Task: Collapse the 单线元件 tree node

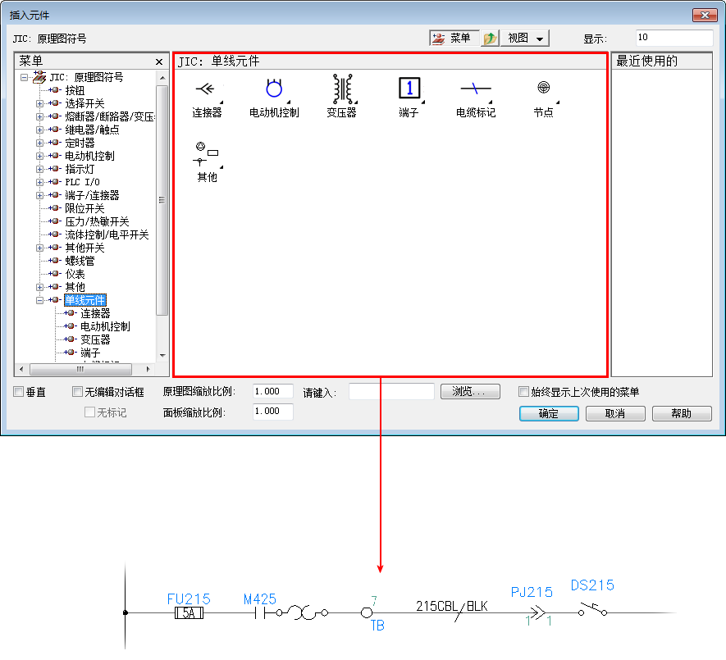Action: 40,300
